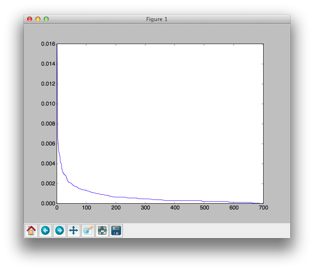
Task: Click x-axis label 400
Action: coord(175,208)
